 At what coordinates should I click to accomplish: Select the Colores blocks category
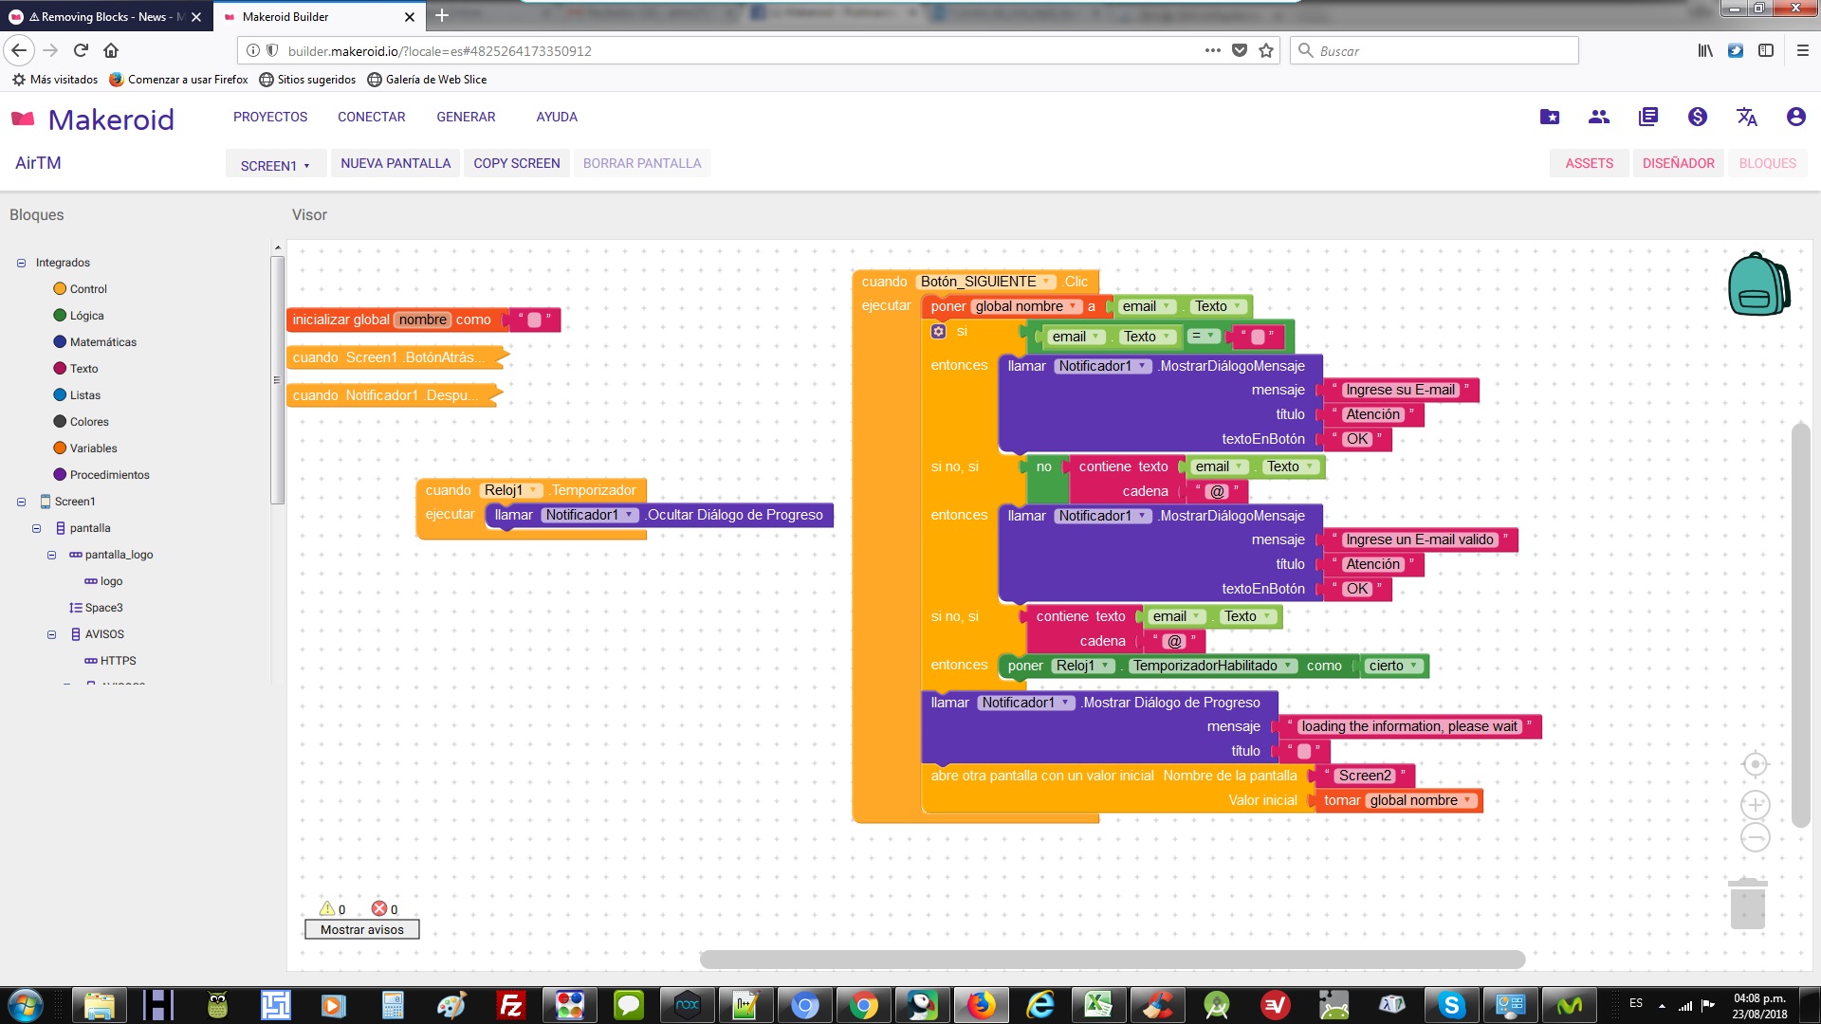pos(89,422)
